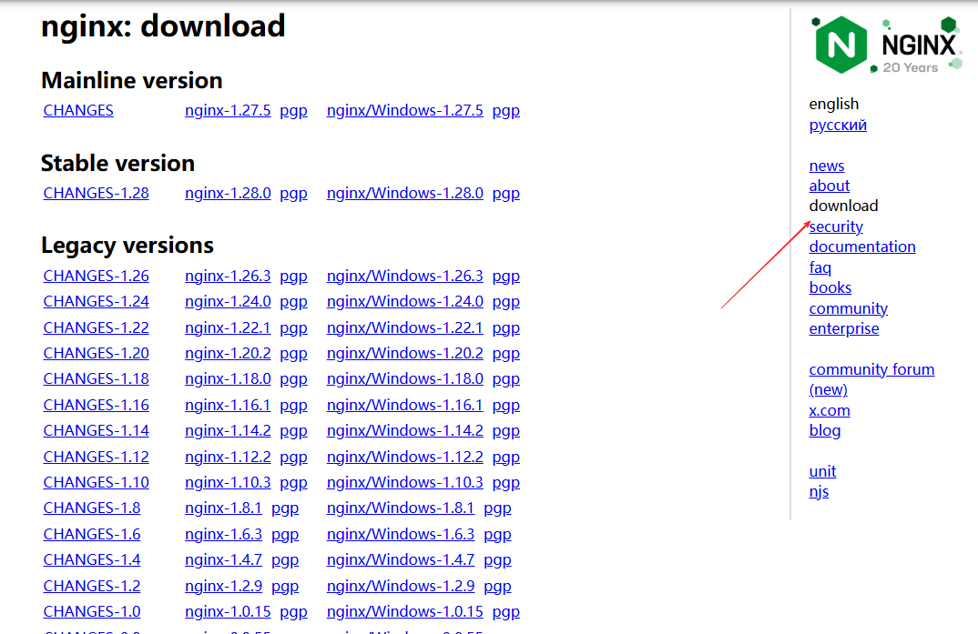Open CHANGES-1.8 link
978x634 pixels.
[92, 508]
